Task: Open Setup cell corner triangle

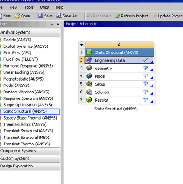Action: tap(152, 86)
